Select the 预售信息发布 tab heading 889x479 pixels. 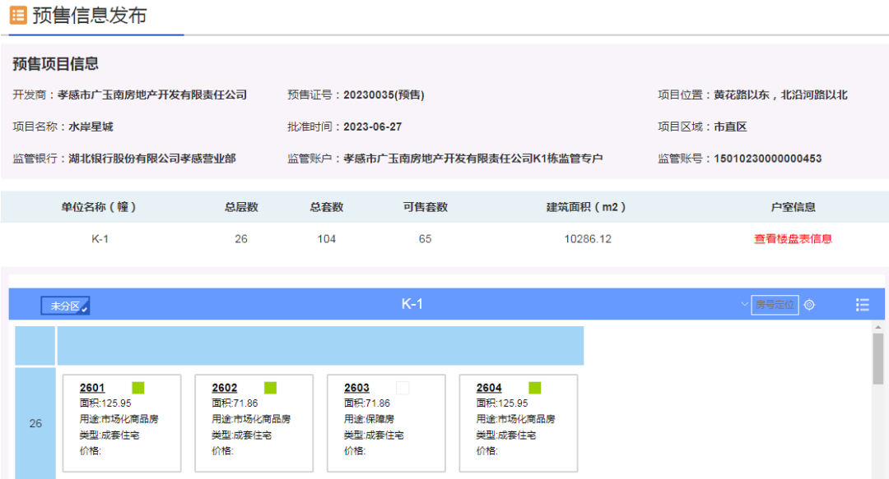(89, 16)
